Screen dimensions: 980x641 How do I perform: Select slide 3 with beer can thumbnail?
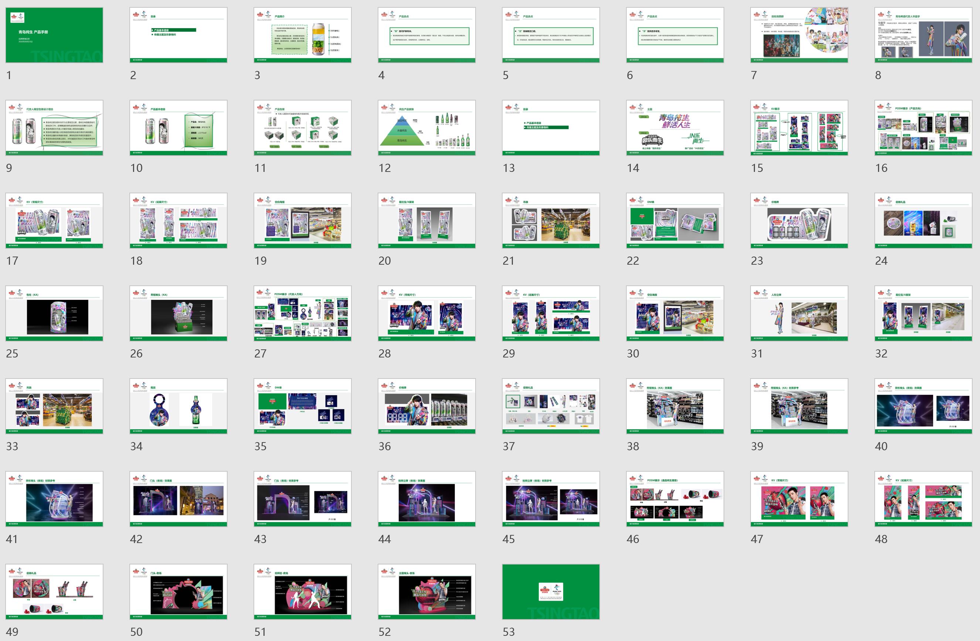pyautogui.click(x=303, y=35)
